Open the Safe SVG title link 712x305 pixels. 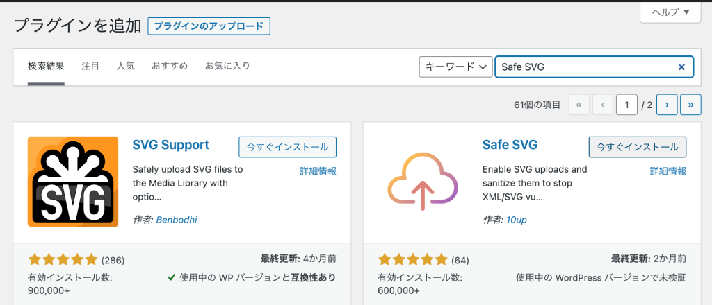click(x=510, y=145)
